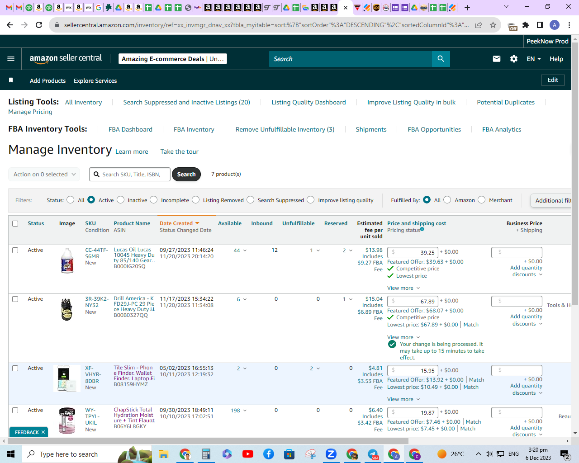The height and width of the screenshot is (463, 579).
Task: Open Search Suppressed and Inactive Listings (20)
Action: (x=187, y=102)
